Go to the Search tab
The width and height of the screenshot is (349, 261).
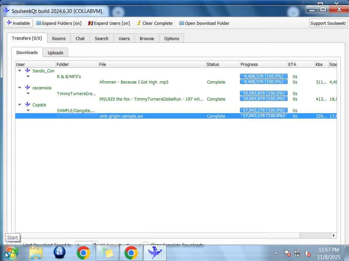tap(102, 38)
